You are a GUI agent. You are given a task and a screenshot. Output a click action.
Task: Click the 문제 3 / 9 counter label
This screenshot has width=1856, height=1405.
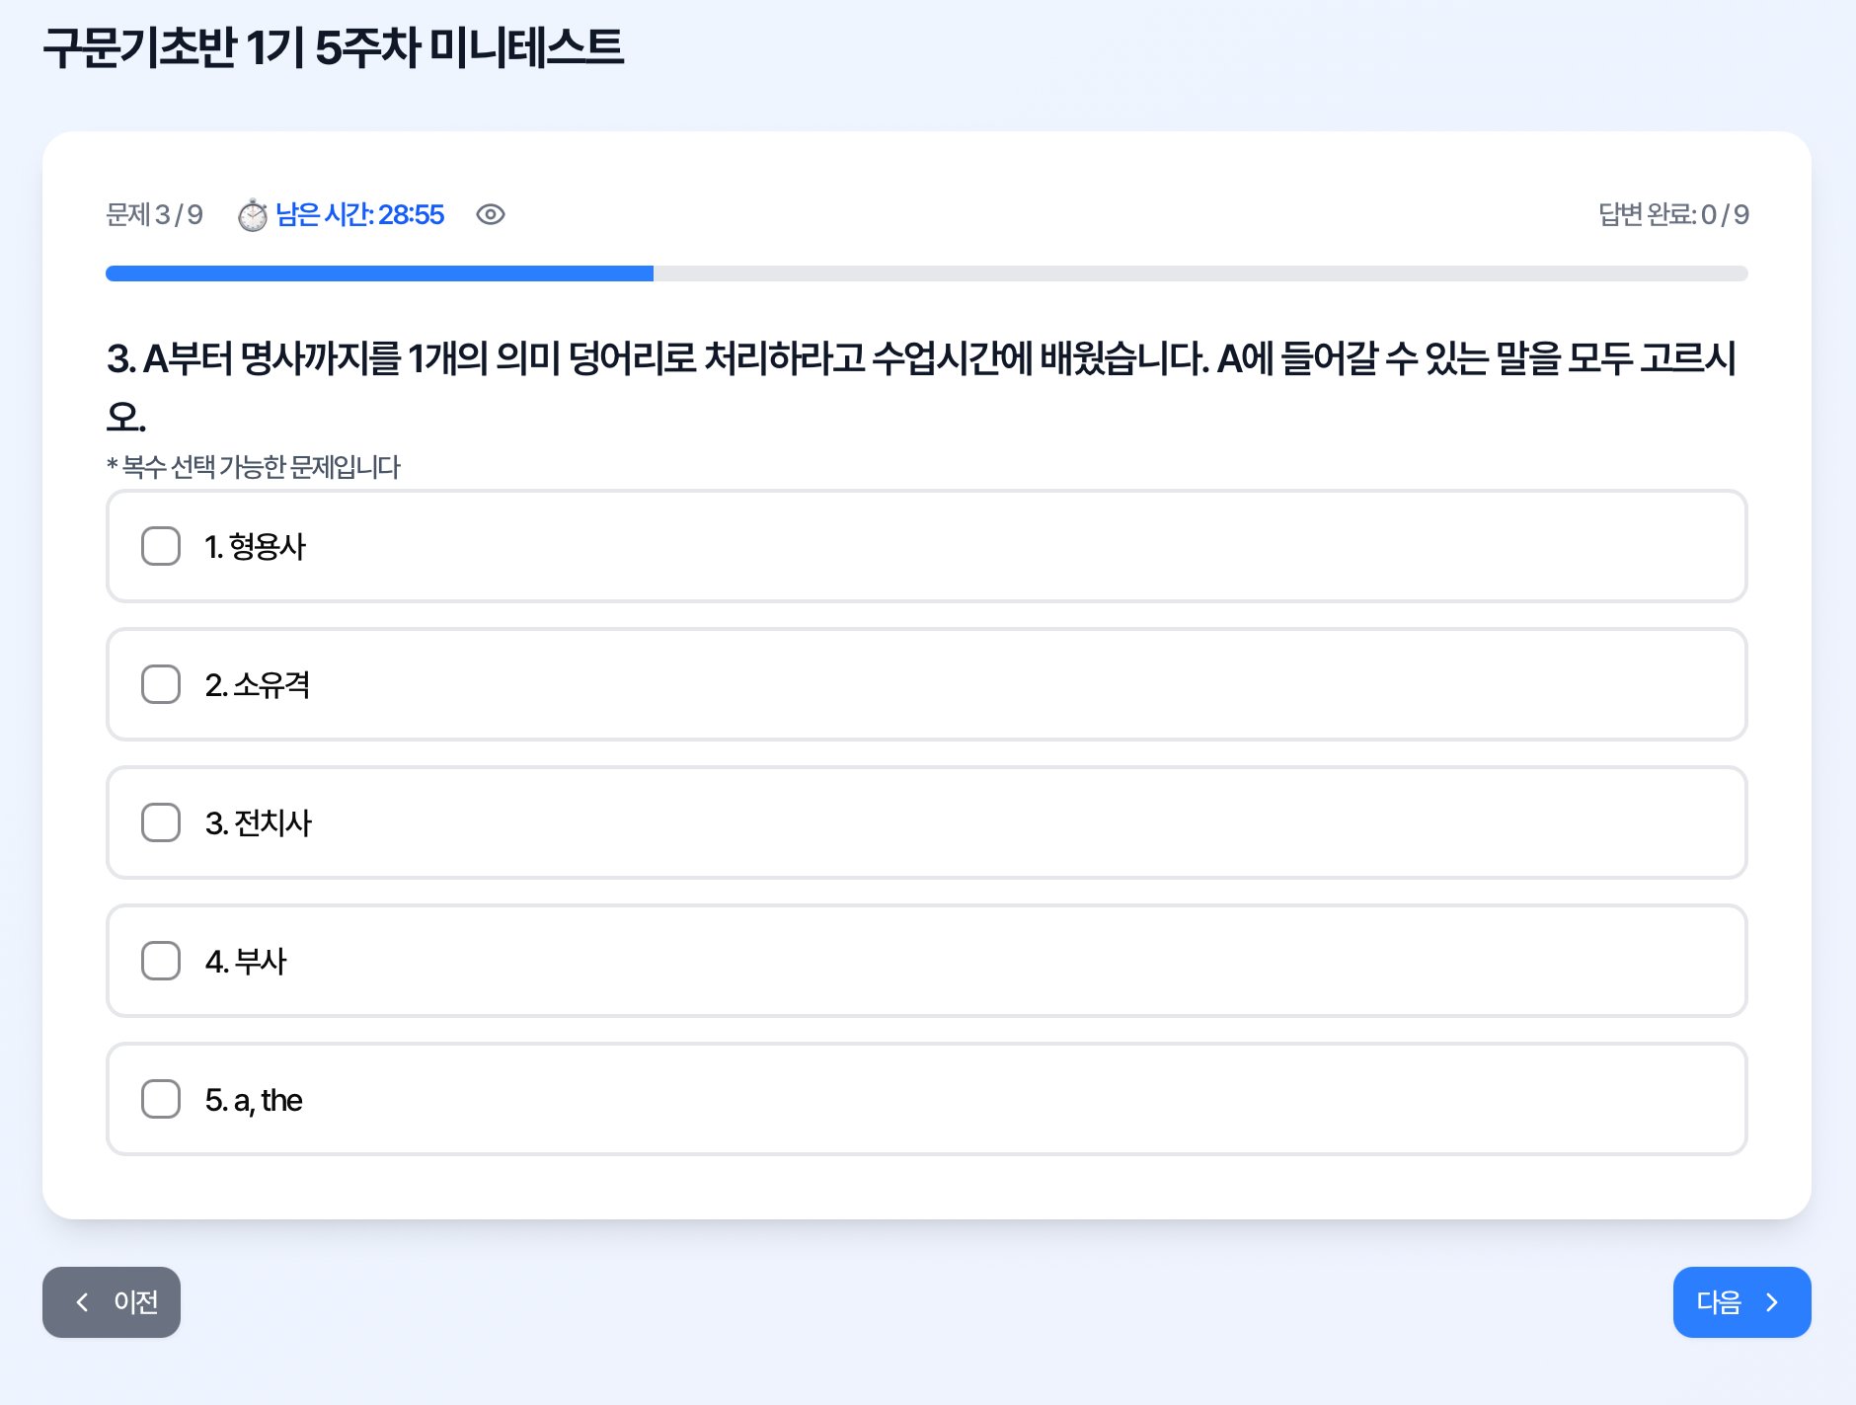click(153, 215)
